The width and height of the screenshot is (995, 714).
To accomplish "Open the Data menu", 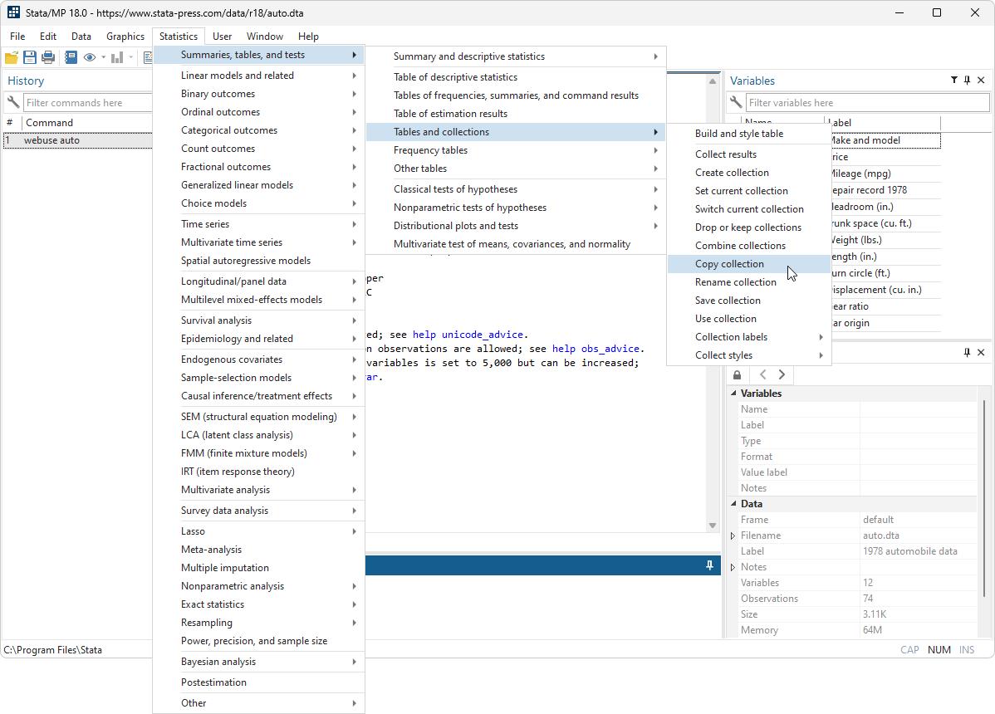I will (81, 37).
